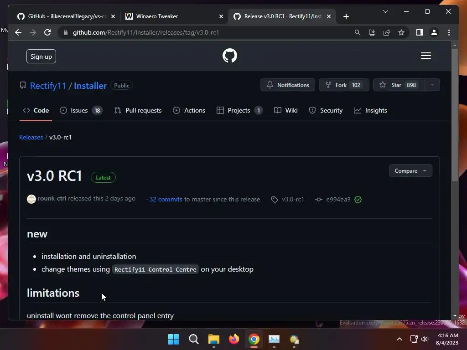467x350 pixels.
Task: Open the Issues tab
Action: click(x=81, y=110)
